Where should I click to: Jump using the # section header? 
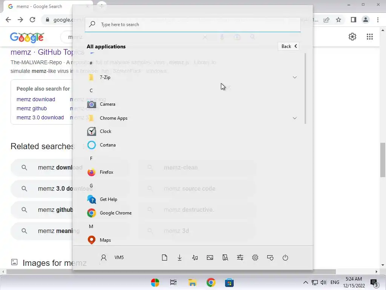click(x=91, y=63)
